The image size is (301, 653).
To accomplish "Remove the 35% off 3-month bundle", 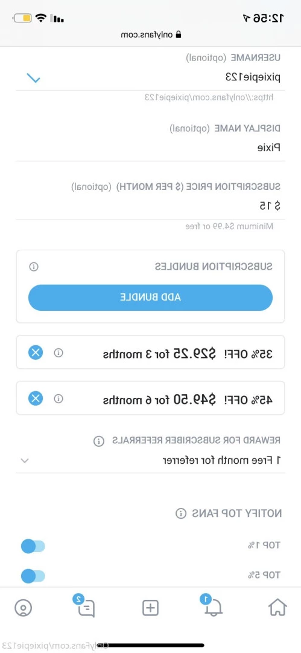I will (36, 352).
